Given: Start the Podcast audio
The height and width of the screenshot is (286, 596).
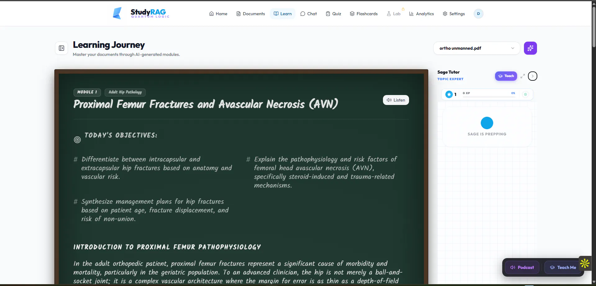Looking at the screenshot, I should click(x=522, y=267).
